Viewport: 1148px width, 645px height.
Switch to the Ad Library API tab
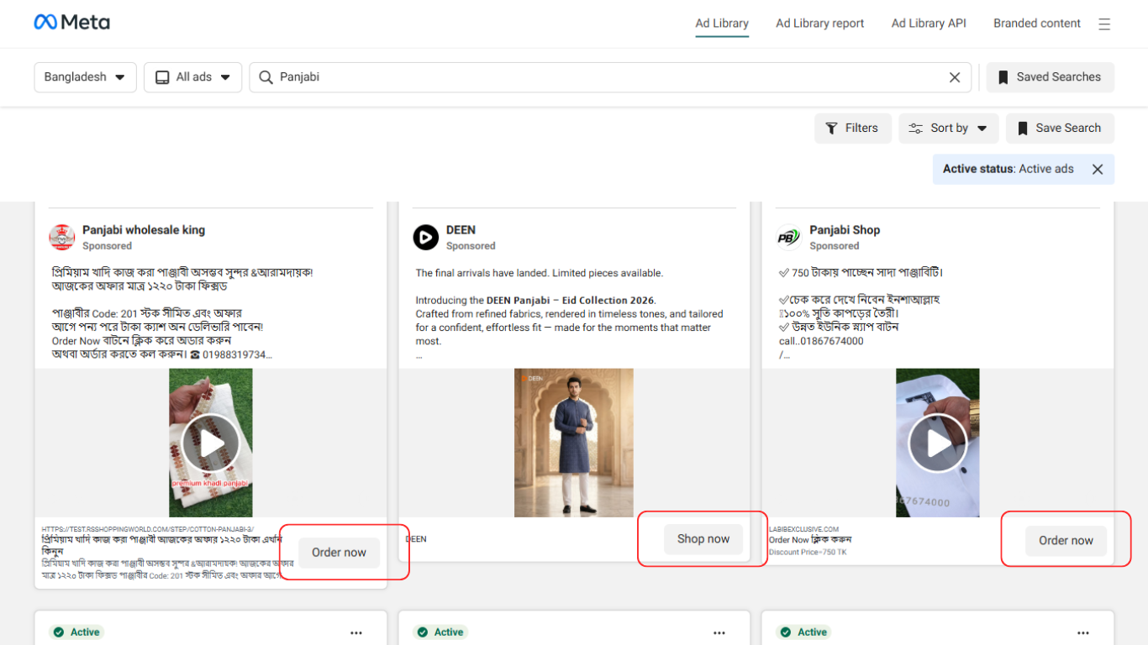tap(929, 24)
